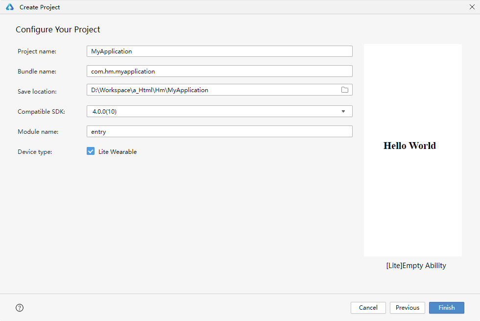Viewport: 480px width, 321px height.
Task: Click the Compatible SDK dropdown arrow
Action: pyautogui.click(x=343, y=111)
